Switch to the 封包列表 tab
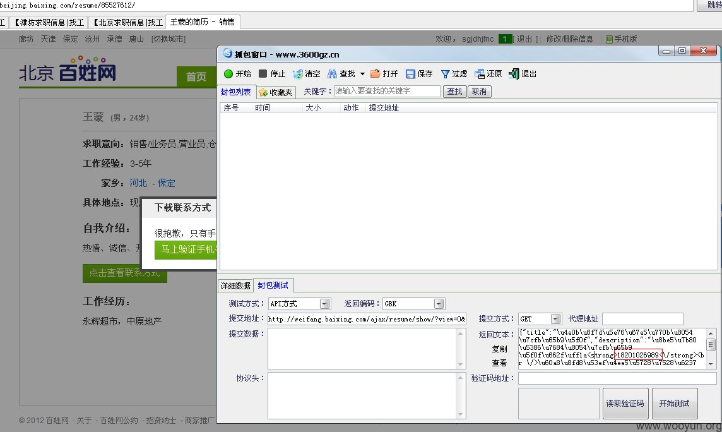722x432 pixels. pyautogui.click(x=236, y=92)
